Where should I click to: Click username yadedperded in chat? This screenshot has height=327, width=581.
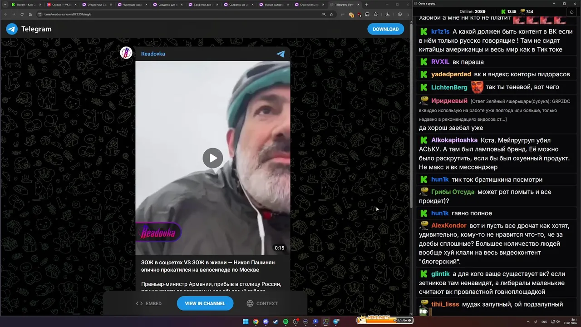(x=451, y=74)
